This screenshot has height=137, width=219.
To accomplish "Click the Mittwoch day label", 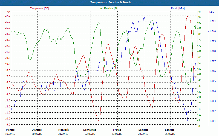I will point(64,130).
